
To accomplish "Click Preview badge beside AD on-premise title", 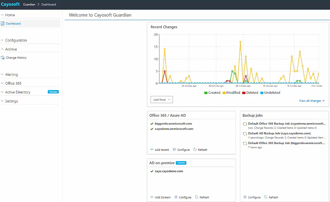I will (181, 163).
